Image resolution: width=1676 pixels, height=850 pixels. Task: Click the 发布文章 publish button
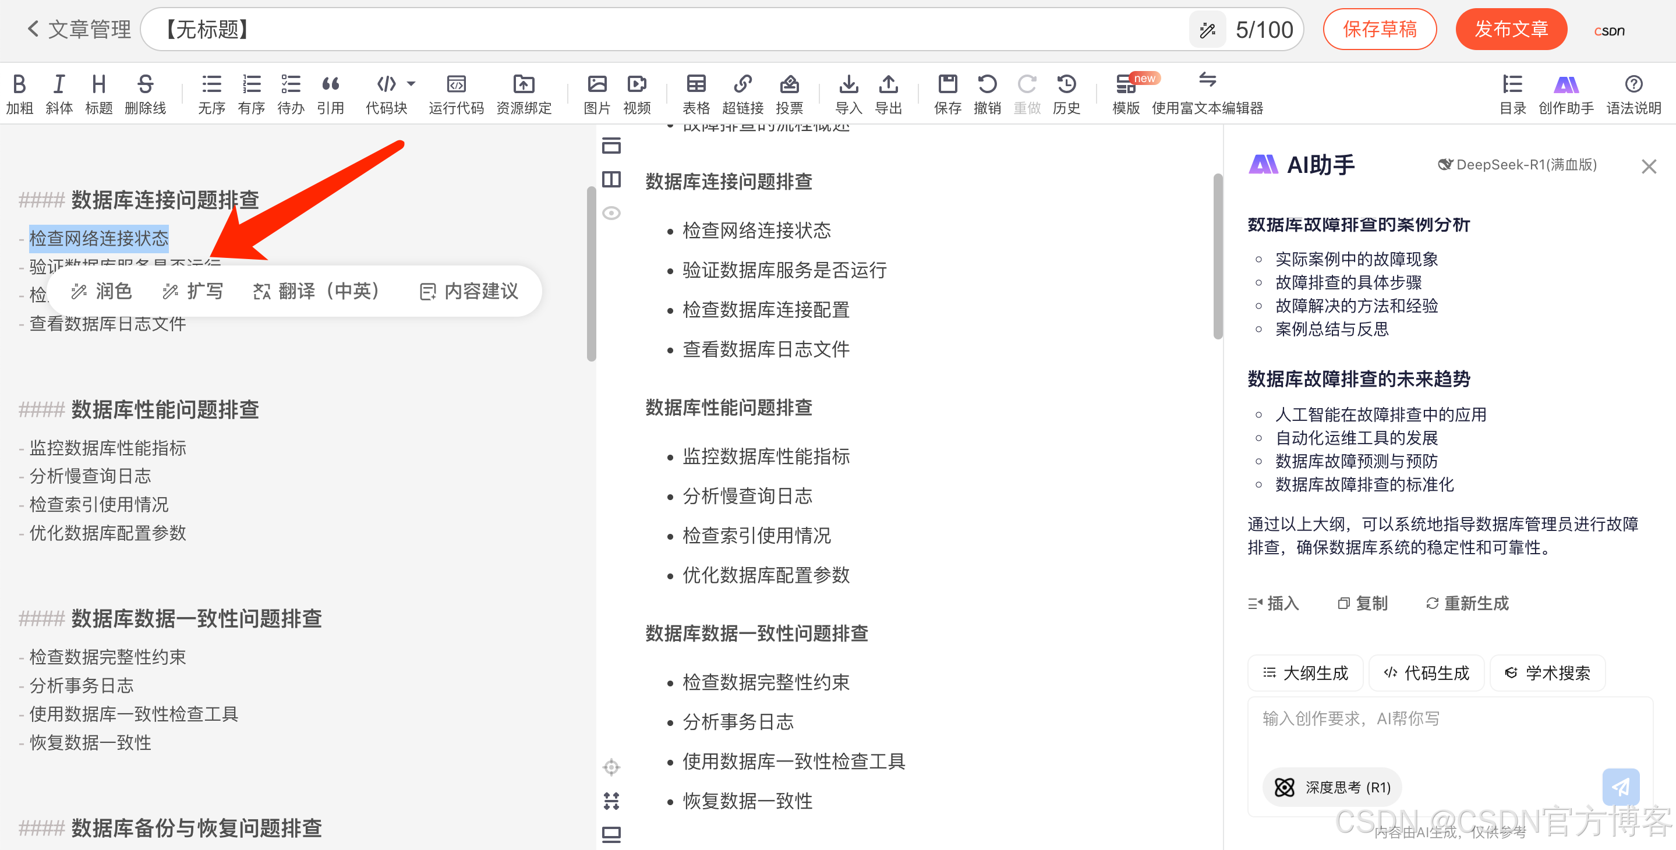point(1511,30)
